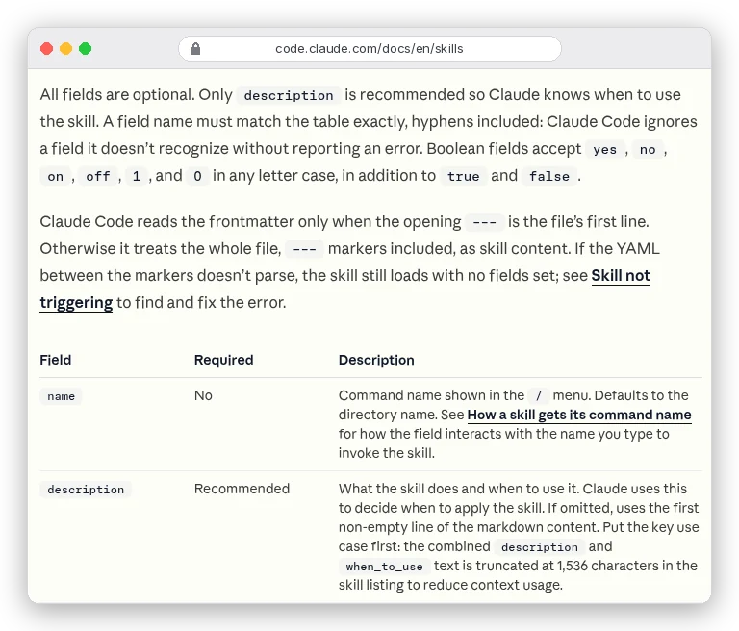Image resolution: width=739 pixels, height=631 pixels.
Task: Click the 'Recommended' cell
Action: pos(242,489)
